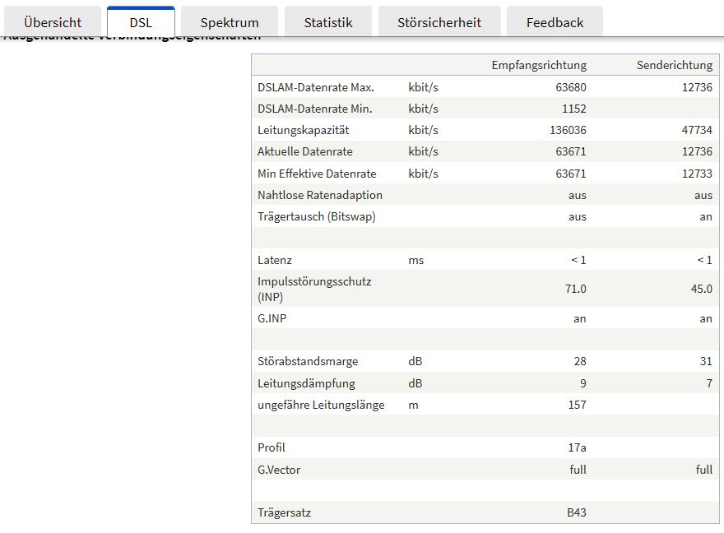
Task: Click the G.Vector receive value full
Action: click(x=578, y=470)
